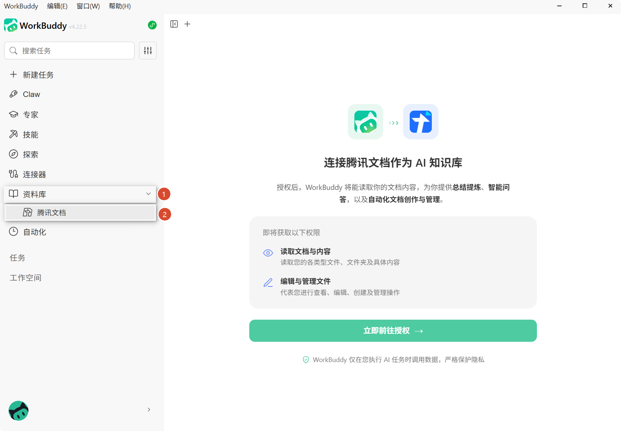Click the green link status icon
Viewport: 621px width, 431px height.
pyautogui.click(x=152, y=25)
